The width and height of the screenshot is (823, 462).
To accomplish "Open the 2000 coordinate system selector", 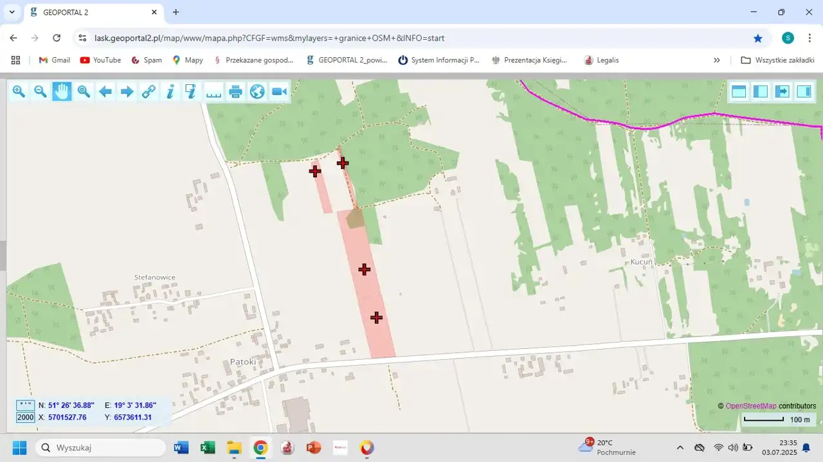I will point(26,418).
